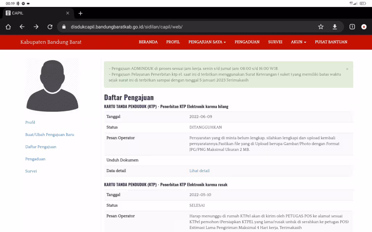Select the date 2022-05-10
This screenshot has height=232, width=372.
pos(200,195)
